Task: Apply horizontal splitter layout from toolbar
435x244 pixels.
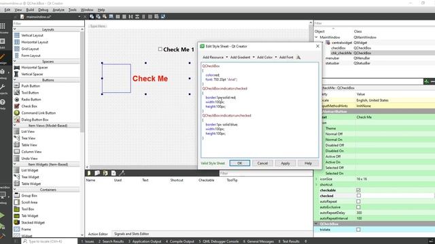Action: click(x=130, y=16)
